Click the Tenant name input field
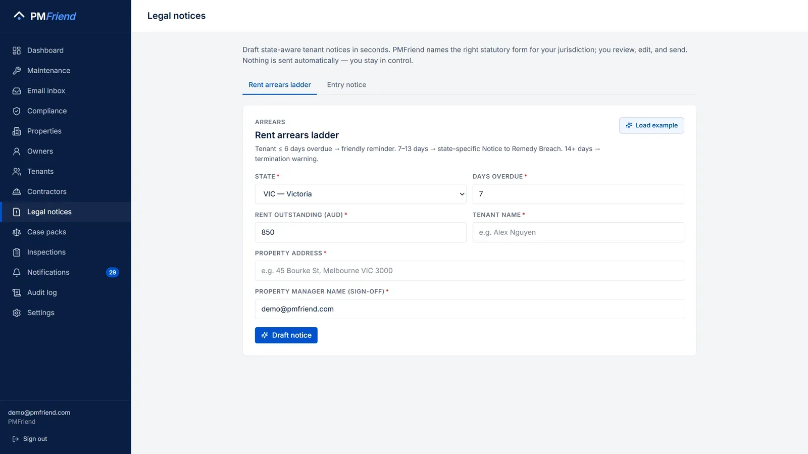The width and height of the screenshot is (808, 454). 578,232
